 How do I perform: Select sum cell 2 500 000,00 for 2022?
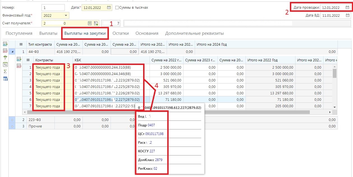coord(166,67)
